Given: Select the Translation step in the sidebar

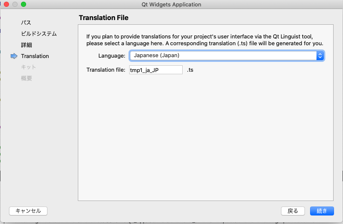Looking at the screenshot, I should coord(35,56).
